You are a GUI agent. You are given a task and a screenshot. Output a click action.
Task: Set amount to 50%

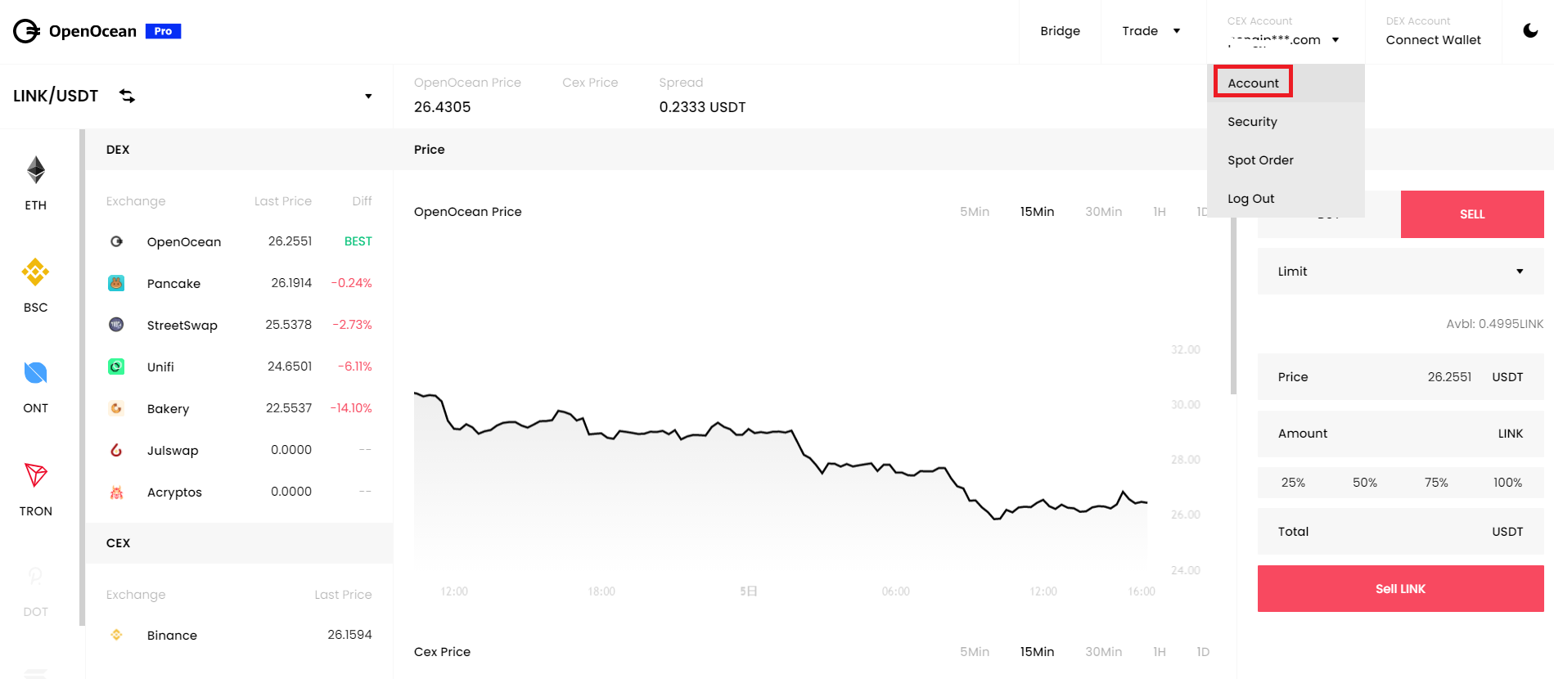point(1365,483)
